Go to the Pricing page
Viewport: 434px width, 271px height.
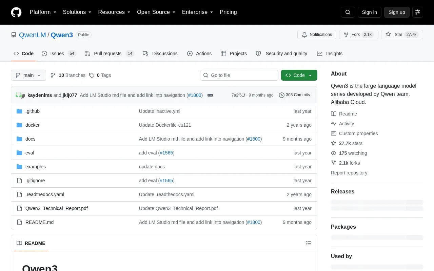click(228, 12)
